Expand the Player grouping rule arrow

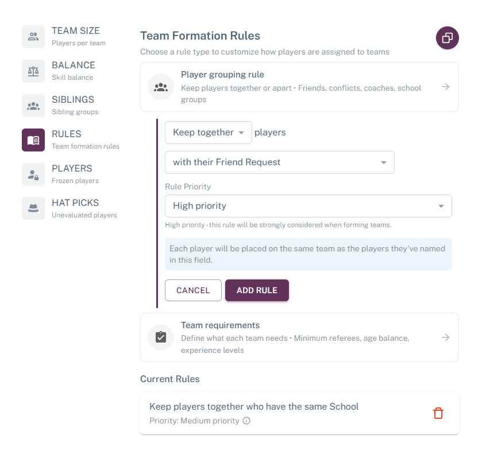click(x=445, y=87)
